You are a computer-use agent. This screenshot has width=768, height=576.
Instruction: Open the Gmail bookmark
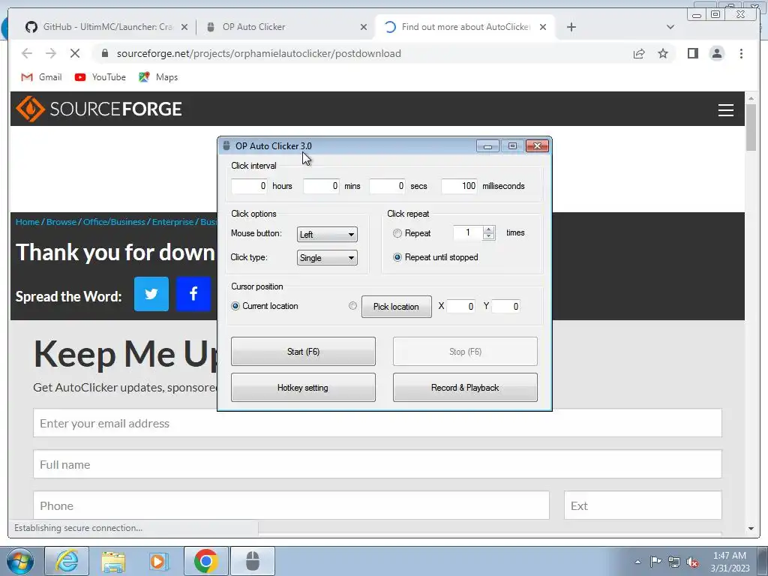coord(41,77)
